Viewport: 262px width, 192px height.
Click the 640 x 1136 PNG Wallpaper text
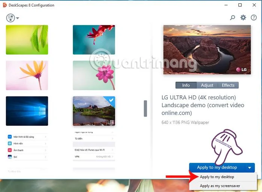point(185,123)
